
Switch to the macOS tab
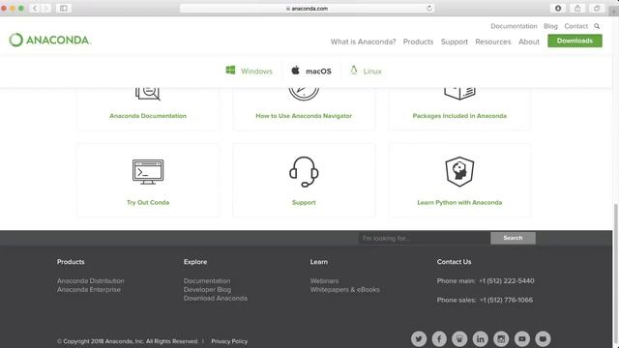pyautogui.click(x=311, y=71)
